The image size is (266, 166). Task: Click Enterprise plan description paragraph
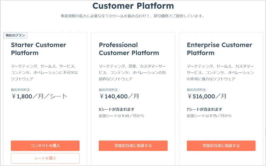220,72
